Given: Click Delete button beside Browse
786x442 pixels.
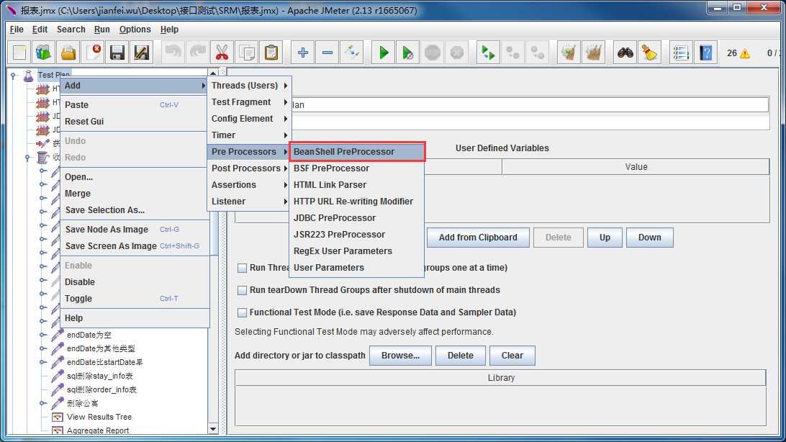Looking at the screenshot, I should (460, 356).
